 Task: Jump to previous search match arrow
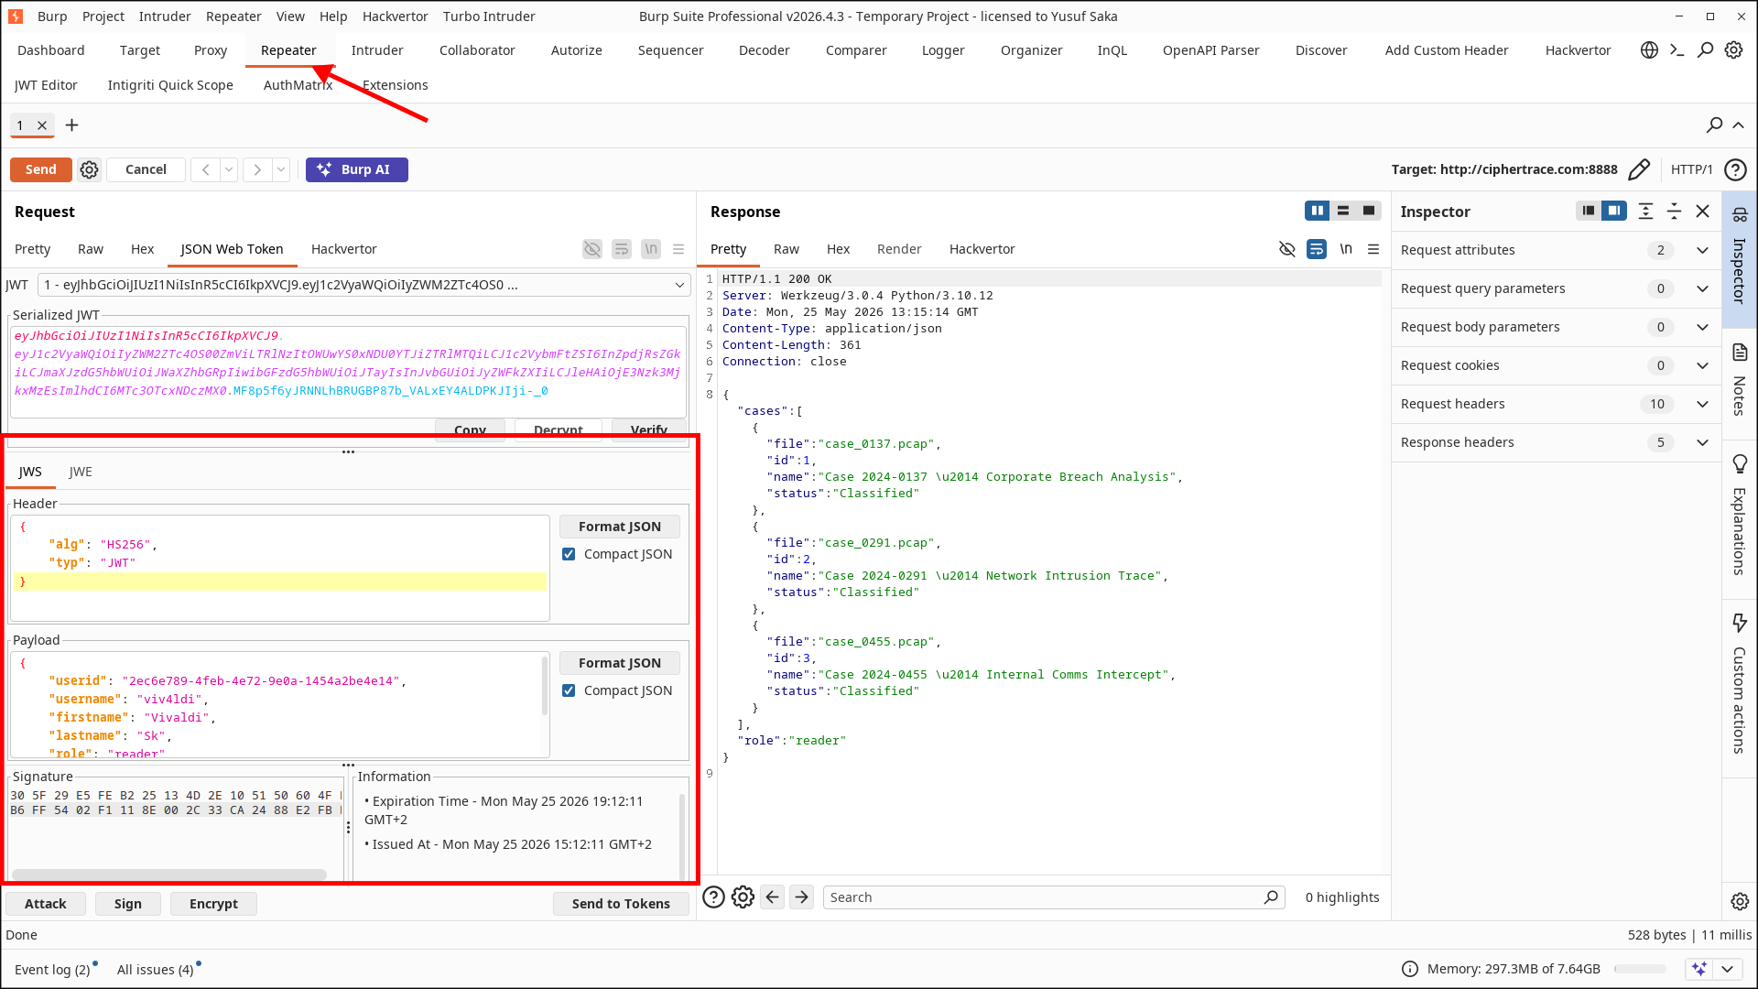click(x=772, y=897)
